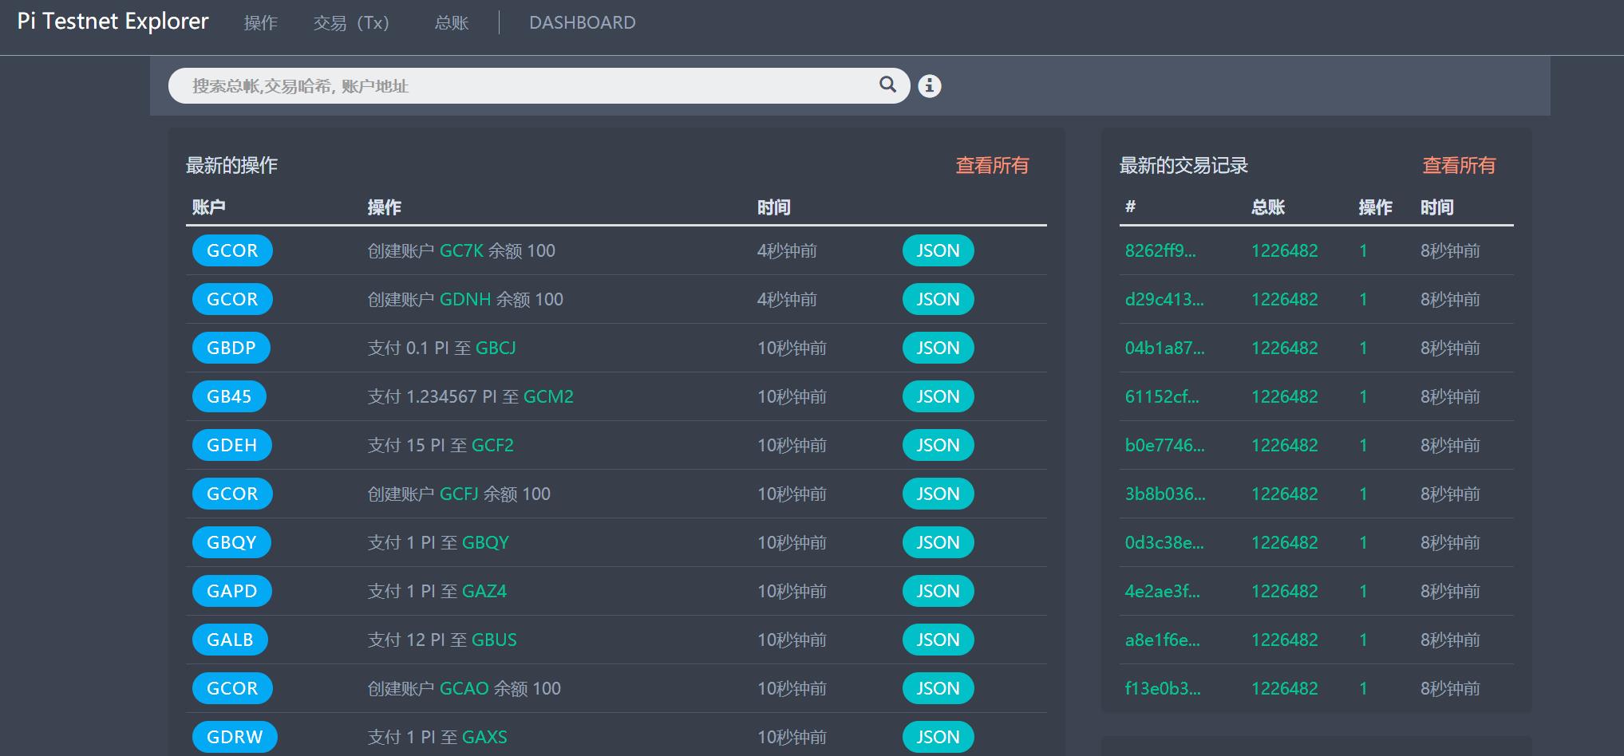
Task: Open transaction 61152cf...
Action: click(x=1162, y=396)
